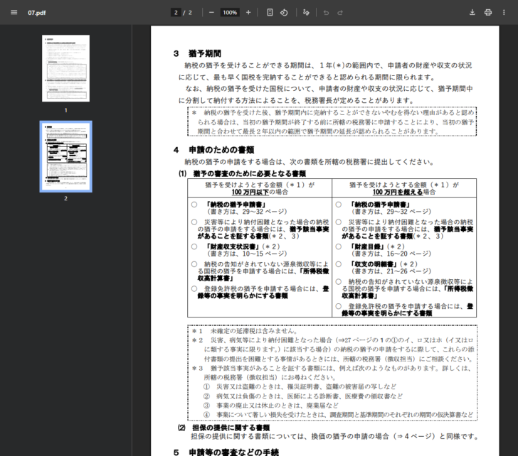Screen dimensions: 518x456
Task: Download the PDF file
Action: pos(472,13)
